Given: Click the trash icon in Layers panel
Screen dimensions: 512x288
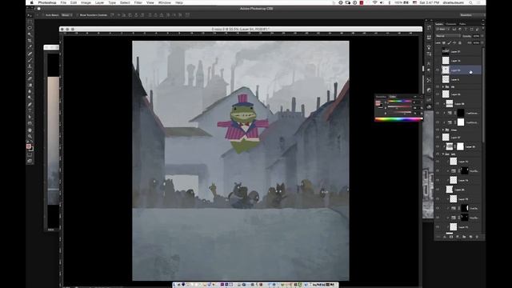Looking at the screenshot, I should coord(477,237).
